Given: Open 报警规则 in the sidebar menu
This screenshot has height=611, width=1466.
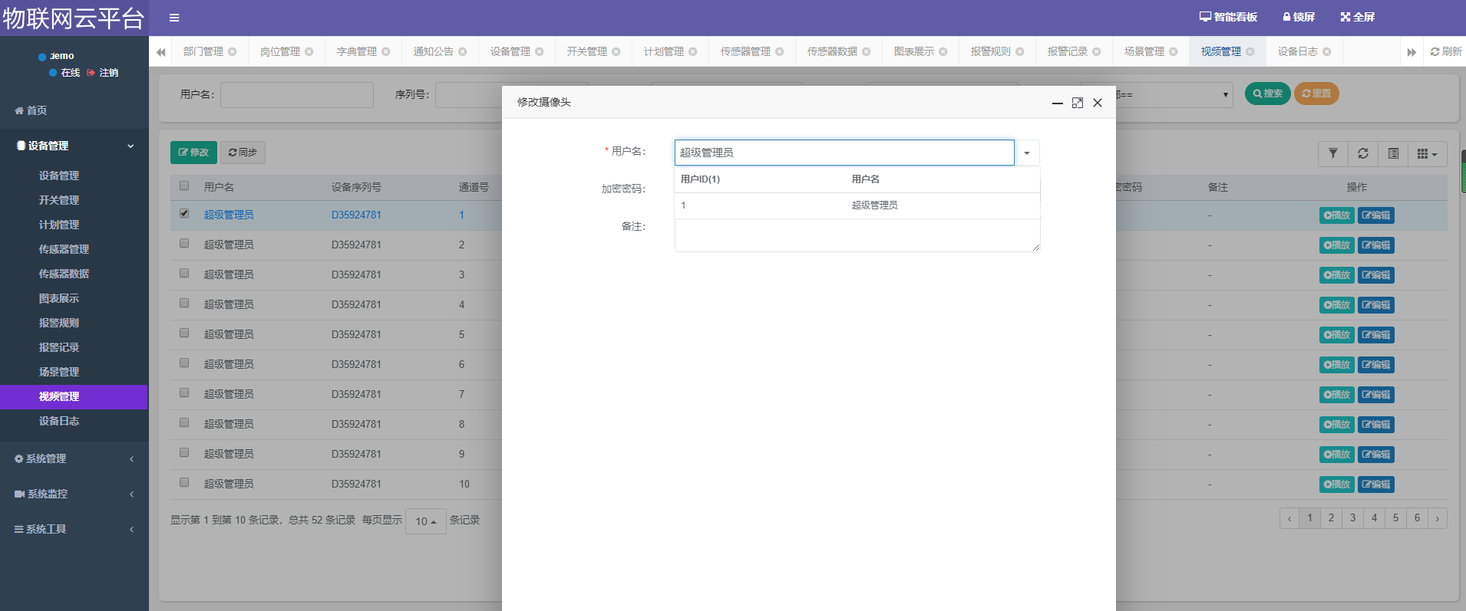Looking at the screenshot, I should point(59,323).
